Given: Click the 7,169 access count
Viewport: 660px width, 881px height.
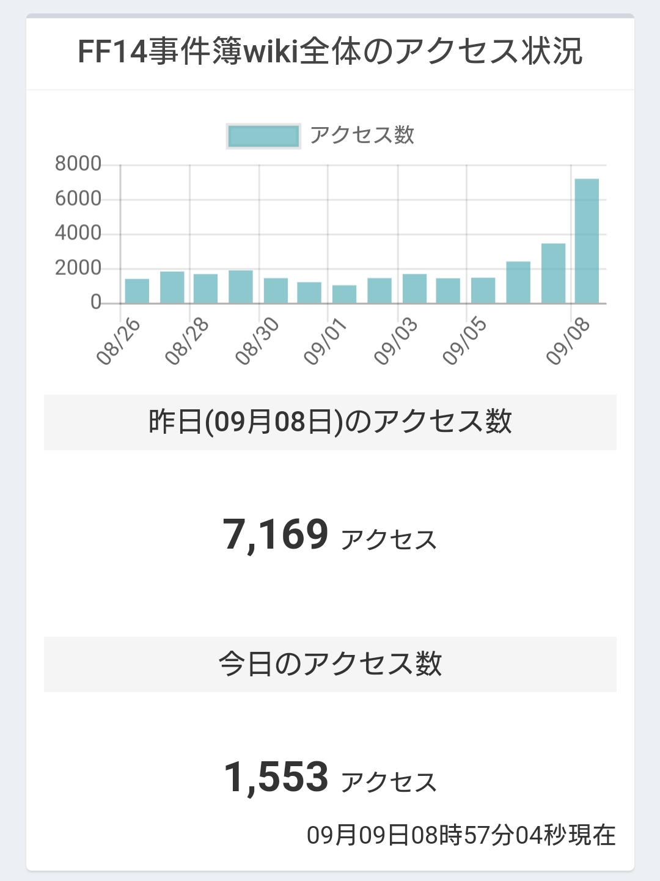Looking at the screenshot, I should pos(276,535).
